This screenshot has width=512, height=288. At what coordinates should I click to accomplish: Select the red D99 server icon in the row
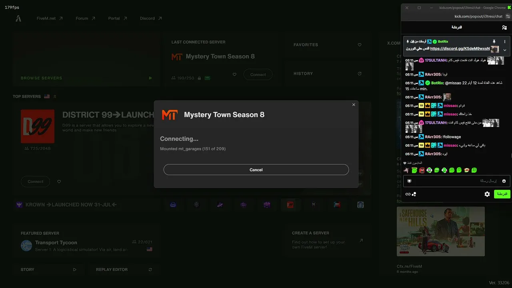click(x=290, y=205)
